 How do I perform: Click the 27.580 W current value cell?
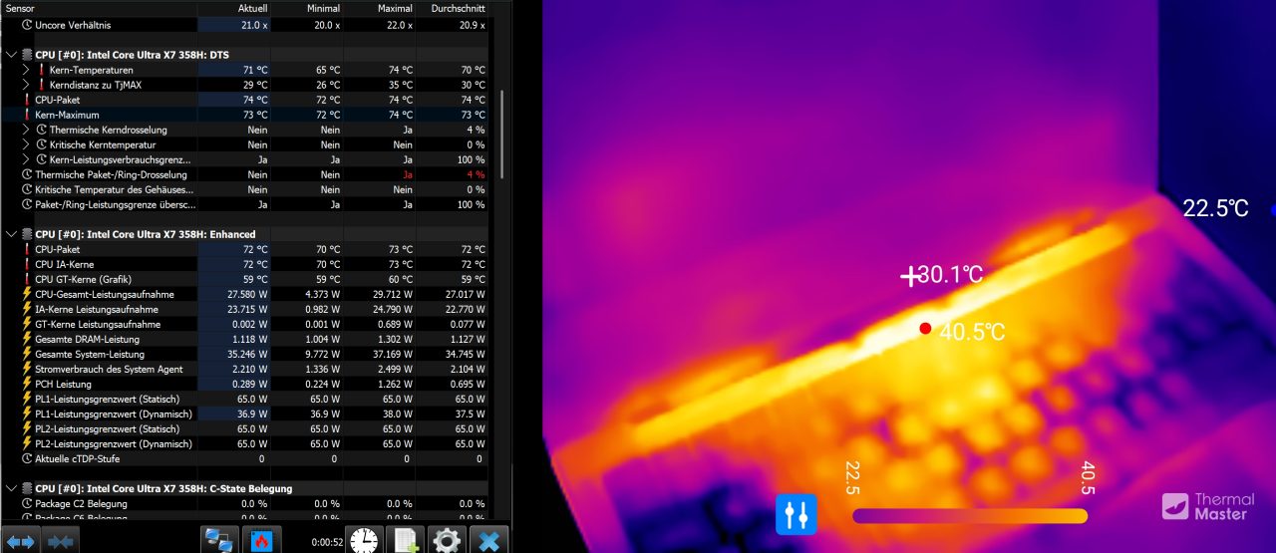pos(247,294)
